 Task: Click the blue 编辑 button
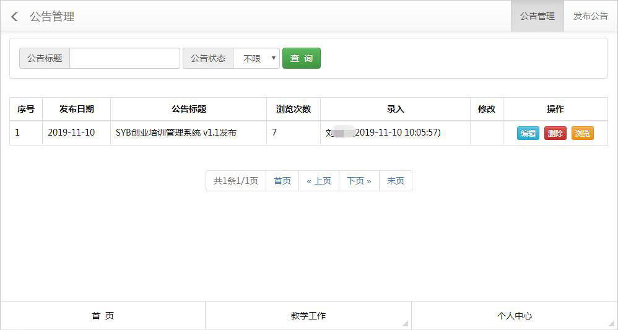click(528, 133)
